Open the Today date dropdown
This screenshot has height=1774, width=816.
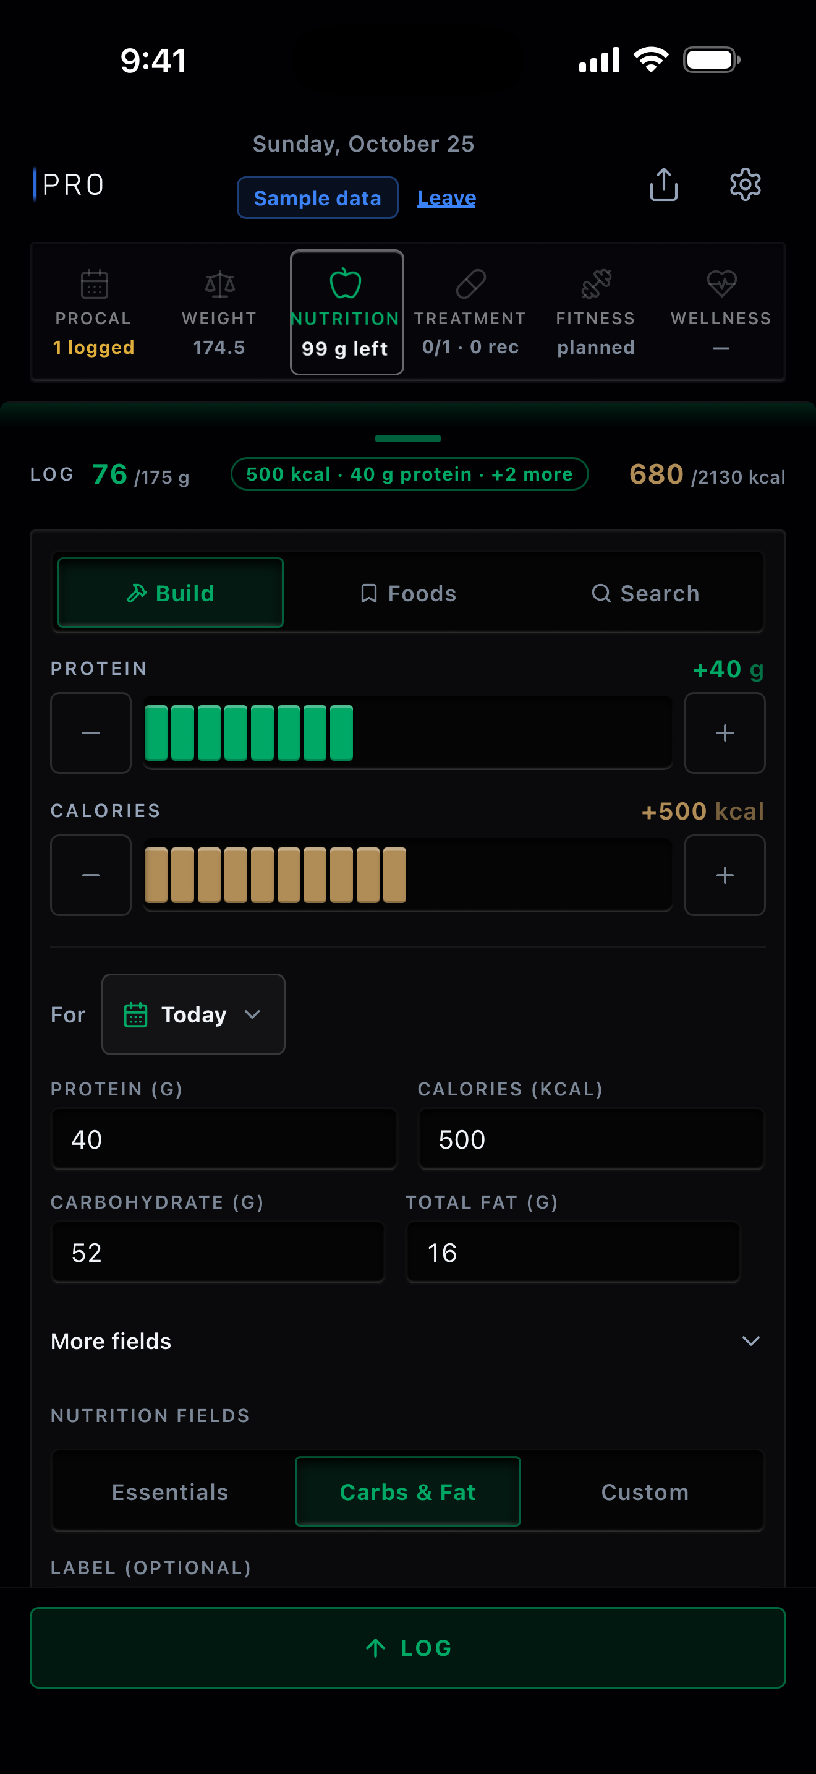(x=193, y=1014)
